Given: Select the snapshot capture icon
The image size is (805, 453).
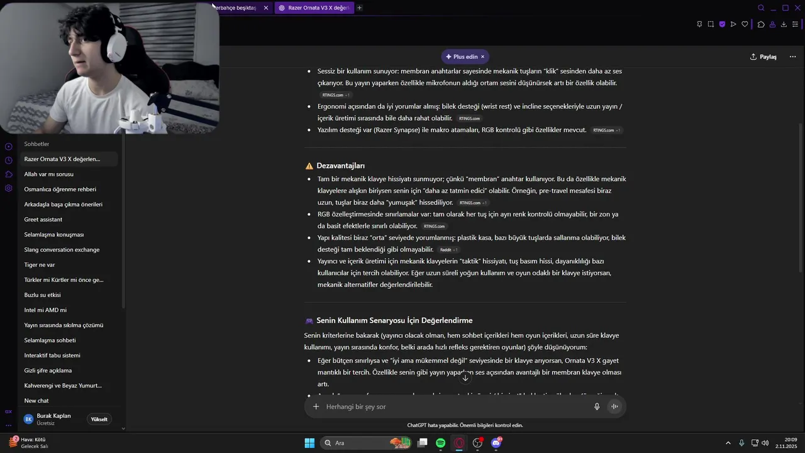Looking at the screenshot, I should click(711, 25).
